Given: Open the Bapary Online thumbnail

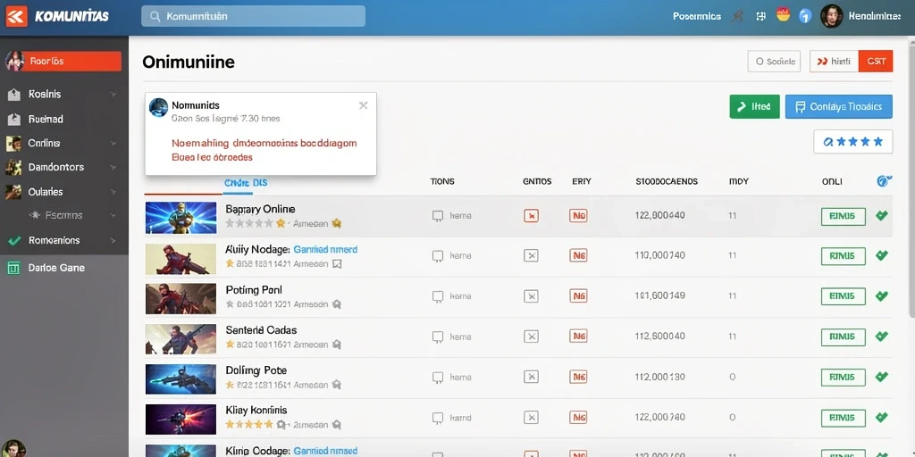Looking at the screenshot, I should pyautogui.click(x=180, y=218).
